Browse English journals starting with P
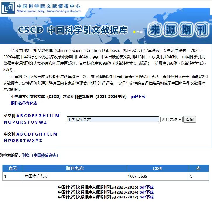The width and height of the screenshot is (212, 202). pos(14,122)
